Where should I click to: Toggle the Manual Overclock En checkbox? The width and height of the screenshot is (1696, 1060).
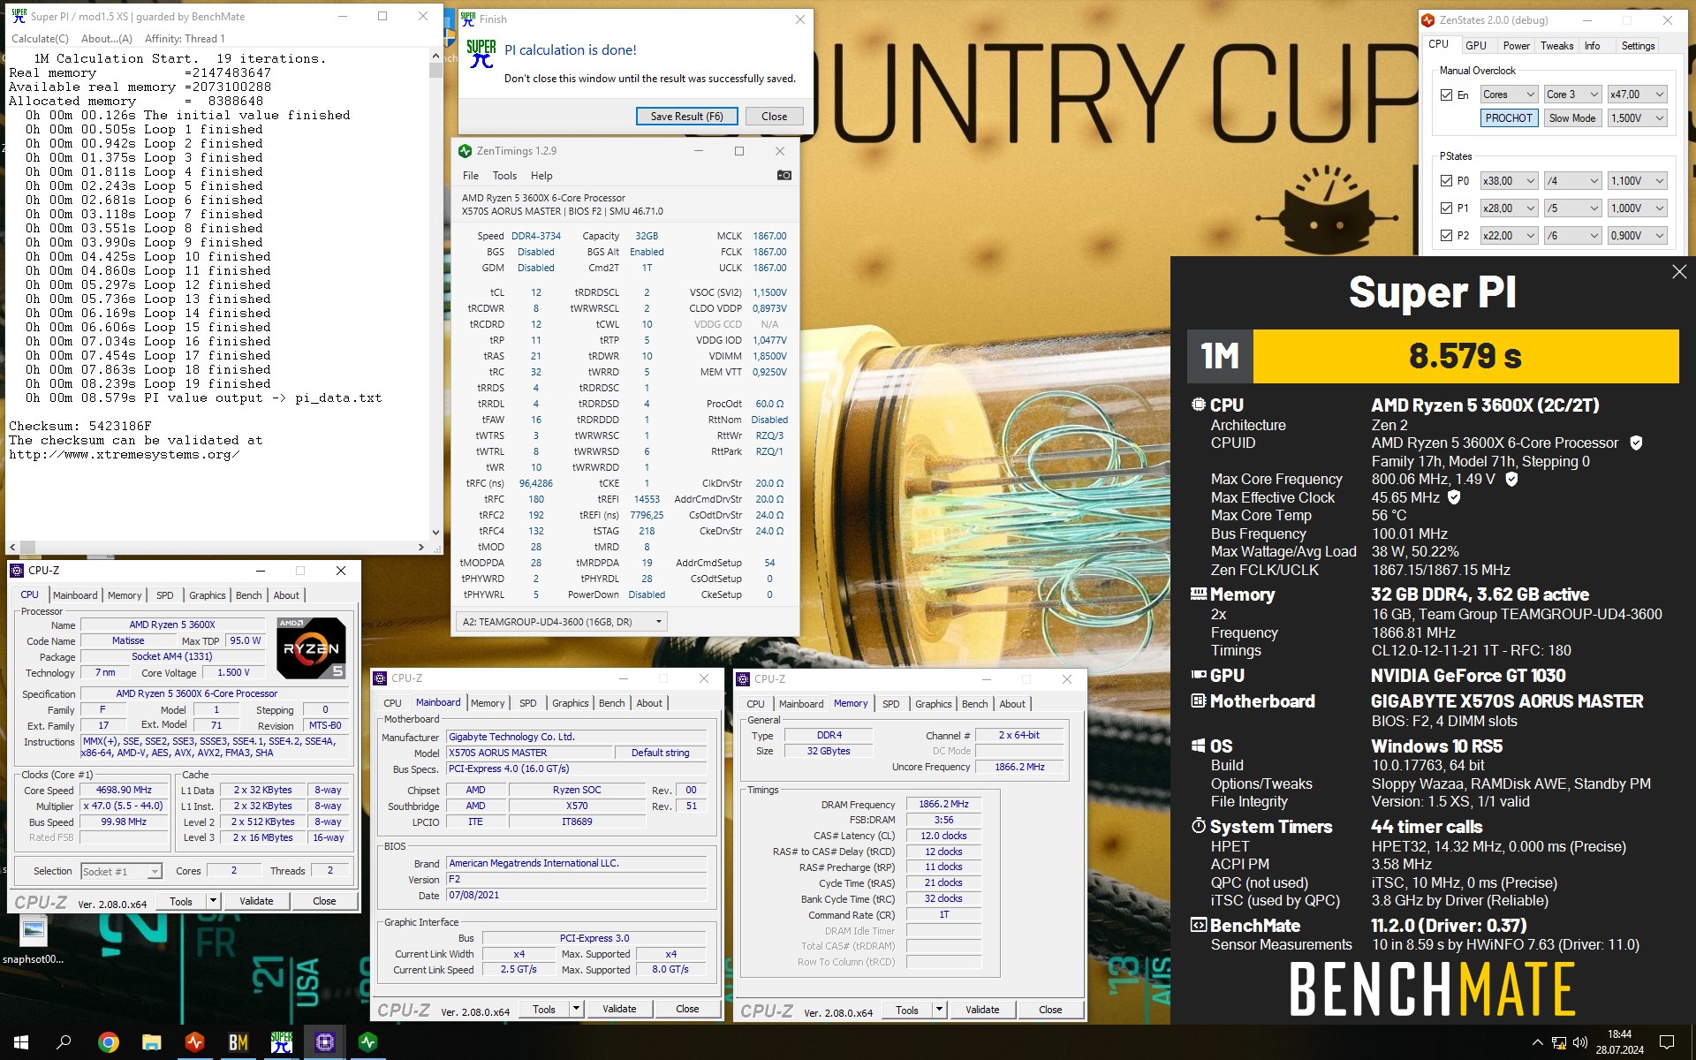(x=1446, y=95)
